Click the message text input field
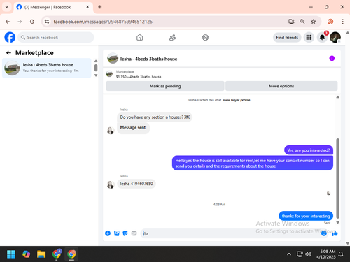 [x=231, y=233]
